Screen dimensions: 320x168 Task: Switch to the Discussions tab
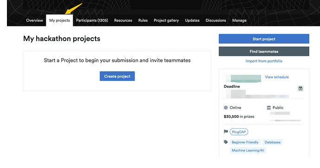click(216, 20)
